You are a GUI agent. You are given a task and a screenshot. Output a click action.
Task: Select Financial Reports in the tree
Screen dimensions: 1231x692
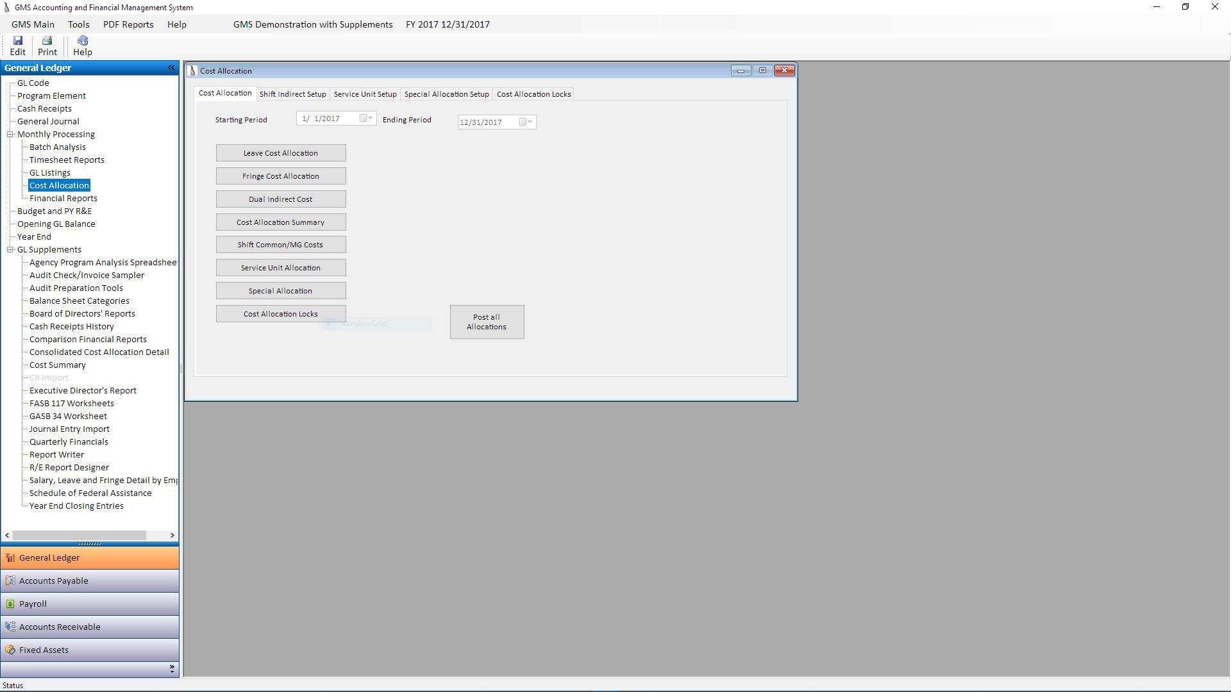tap(63, 199)
